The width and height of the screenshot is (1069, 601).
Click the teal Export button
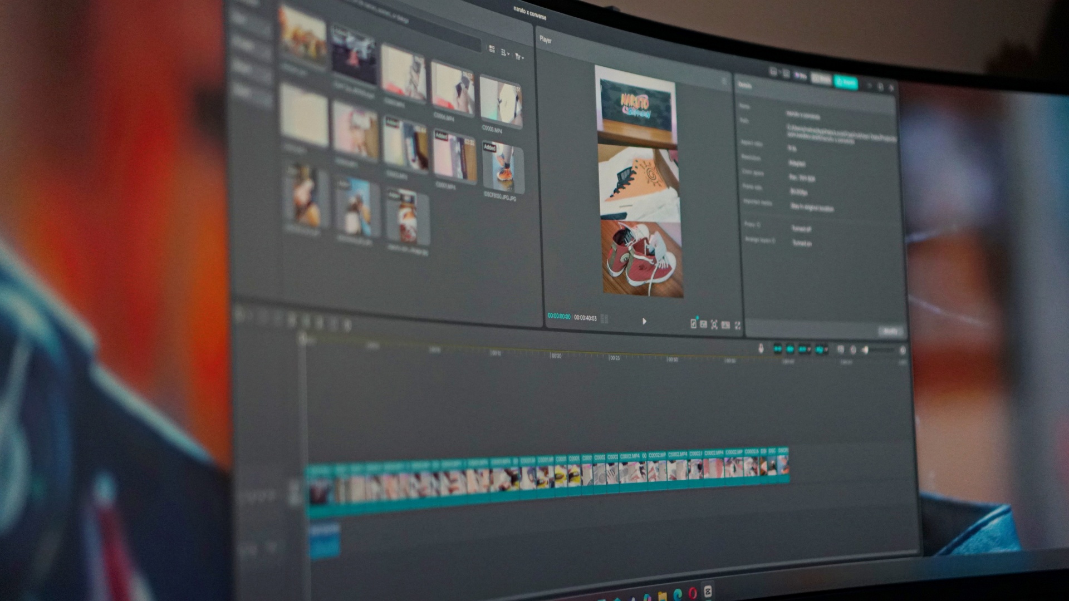pos(846,82)
